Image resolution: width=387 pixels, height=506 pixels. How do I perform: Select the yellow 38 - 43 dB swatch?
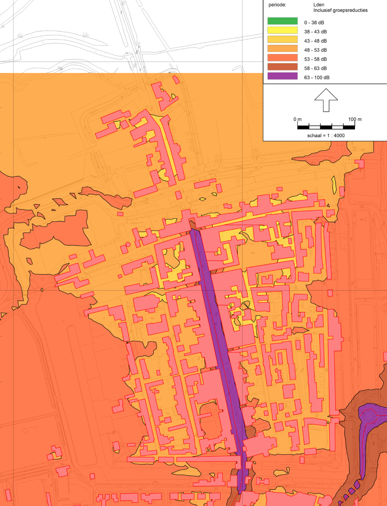(x=282, y=30)
